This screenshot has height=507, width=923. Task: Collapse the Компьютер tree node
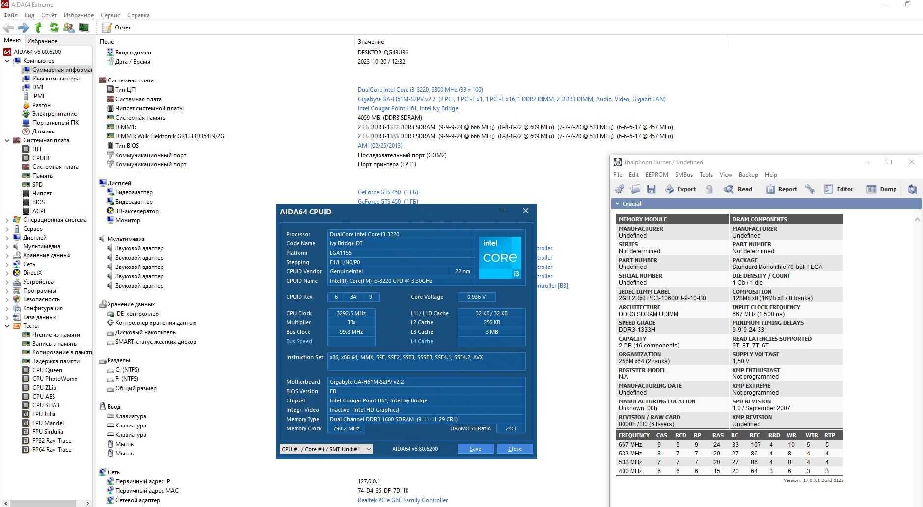point(7,61)
